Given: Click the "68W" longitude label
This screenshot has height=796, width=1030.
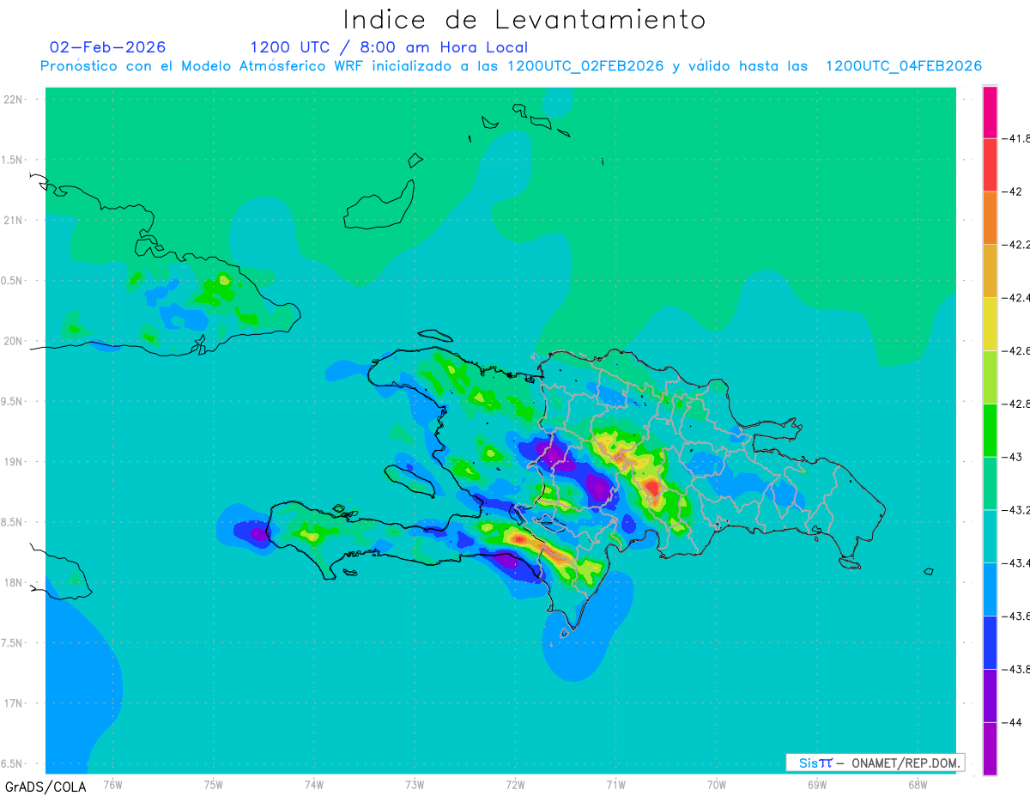Looking at the screenshot, I should pos(918,783).
